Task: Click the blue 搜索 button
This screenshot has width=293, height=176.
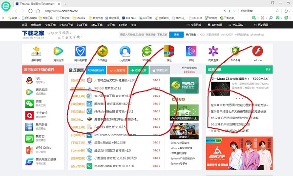Action: 176,35
